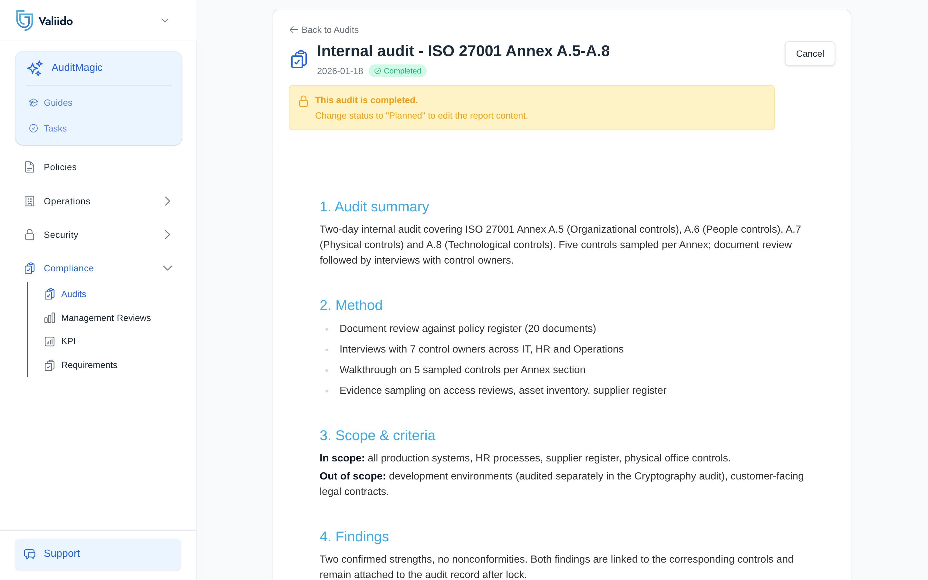Click the AuditMagic sparkle icon
This screenshot has width=928, height=580.
pos(35,68)
